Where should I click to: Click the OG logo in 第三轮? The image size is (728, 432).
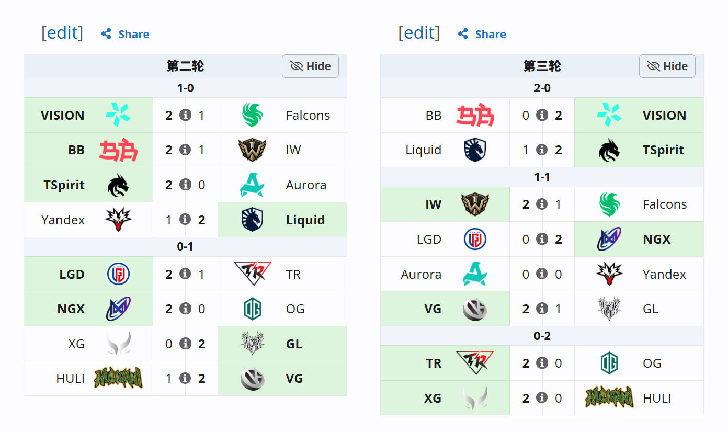609,363
